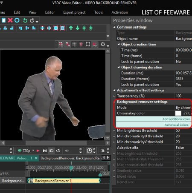The width and height of the screenshot is (192, 193).
Task: Click the overlapping squares selection icon
Action: tap(61, 44)
